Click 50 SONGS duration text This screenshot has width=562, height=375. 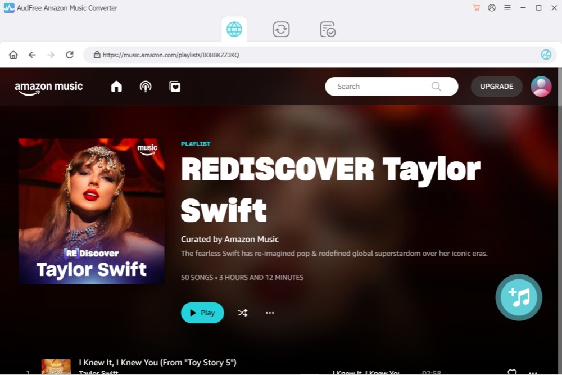242,278
